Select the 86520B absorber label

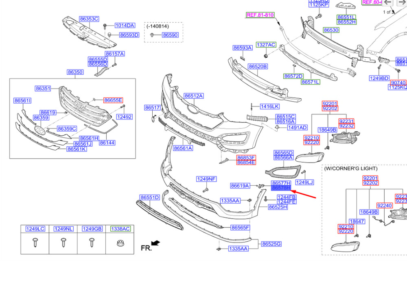pyautogui.click(x=258, y=67)
